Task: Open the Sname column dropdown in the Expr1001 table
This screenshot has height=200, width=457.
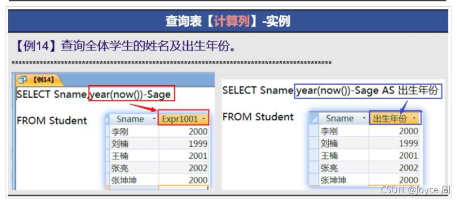Action: (154, 119)
